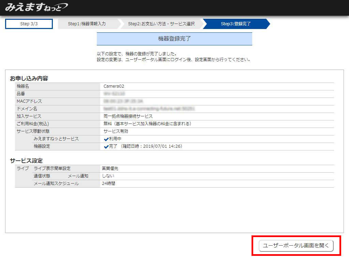The height and width of the screenshot is (262, 349).
Task: Click the blue checkmark beside 完了
Action: 106,147
